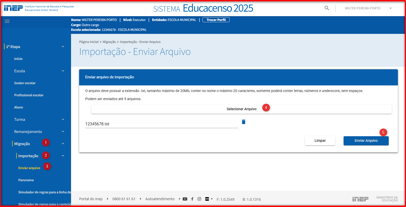This screenshot has width=406, height=207.
Task: Click Migração label in sidebar
Action: [x=22, y=144]
